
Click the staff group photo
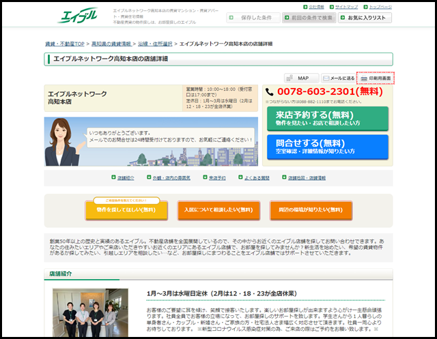click(x=90, y=312)
